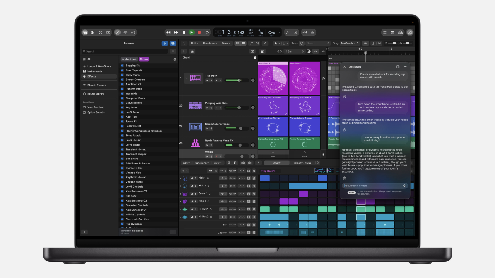This screenshot has height=278, width=495.
Task: Click the Velocity / Value mode button
Action: pos(302,163)
